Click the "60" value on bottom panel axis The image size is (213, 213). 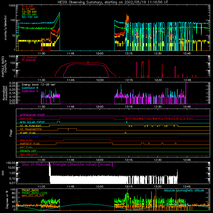(x=14, y=197)
